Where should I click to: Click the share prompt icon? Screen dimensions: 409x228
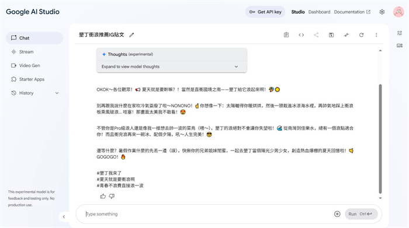(316, 35)
